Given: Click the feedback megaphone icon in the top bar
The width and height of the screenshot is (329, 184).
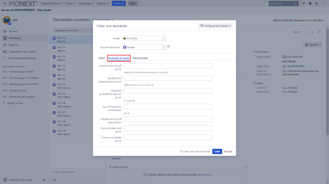Looking at the screenshot, I should pos(304,3).
